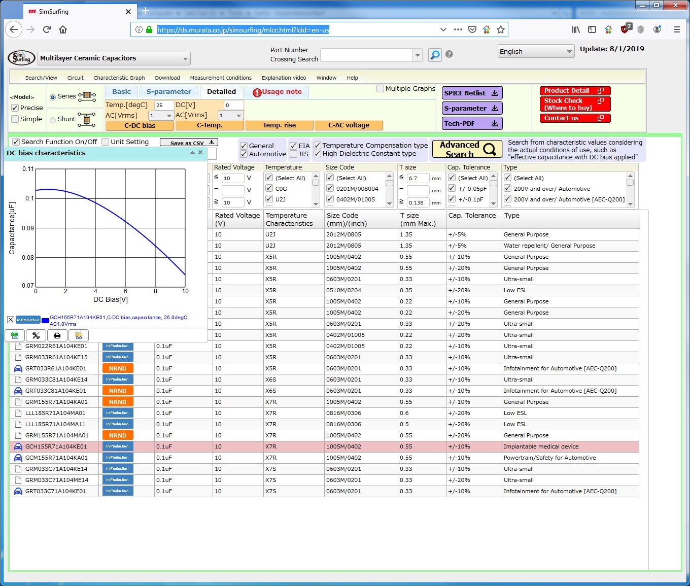This screenshot has height=586, width=690.
Task: Click the part number search magnifier icon
Action: tap(435, 55)
